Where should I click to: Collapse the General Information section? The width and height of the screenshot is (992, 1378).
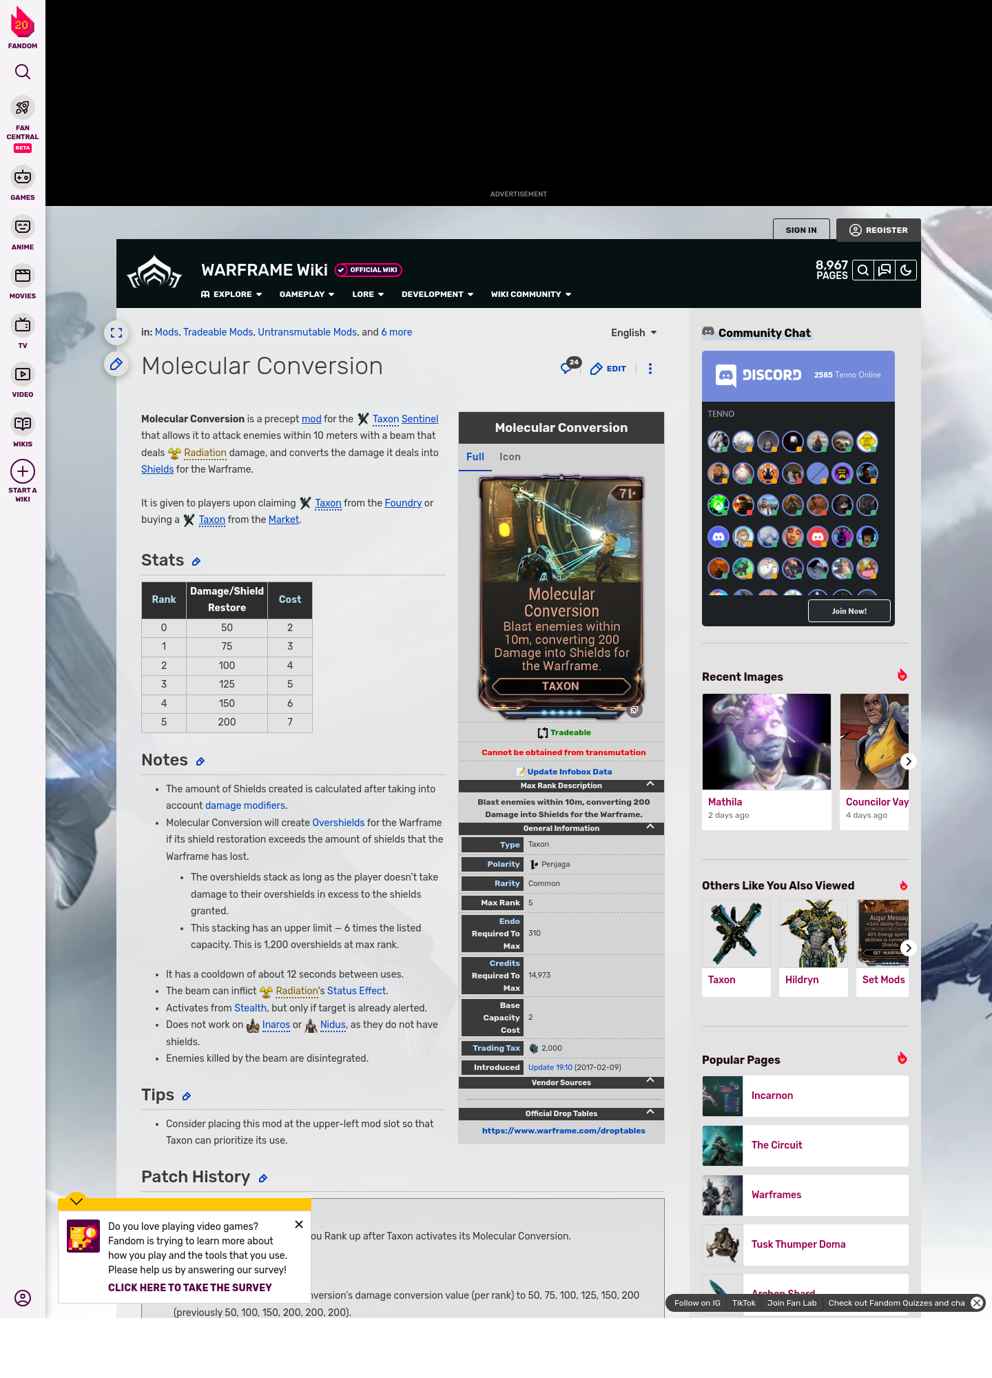point(650,827)
